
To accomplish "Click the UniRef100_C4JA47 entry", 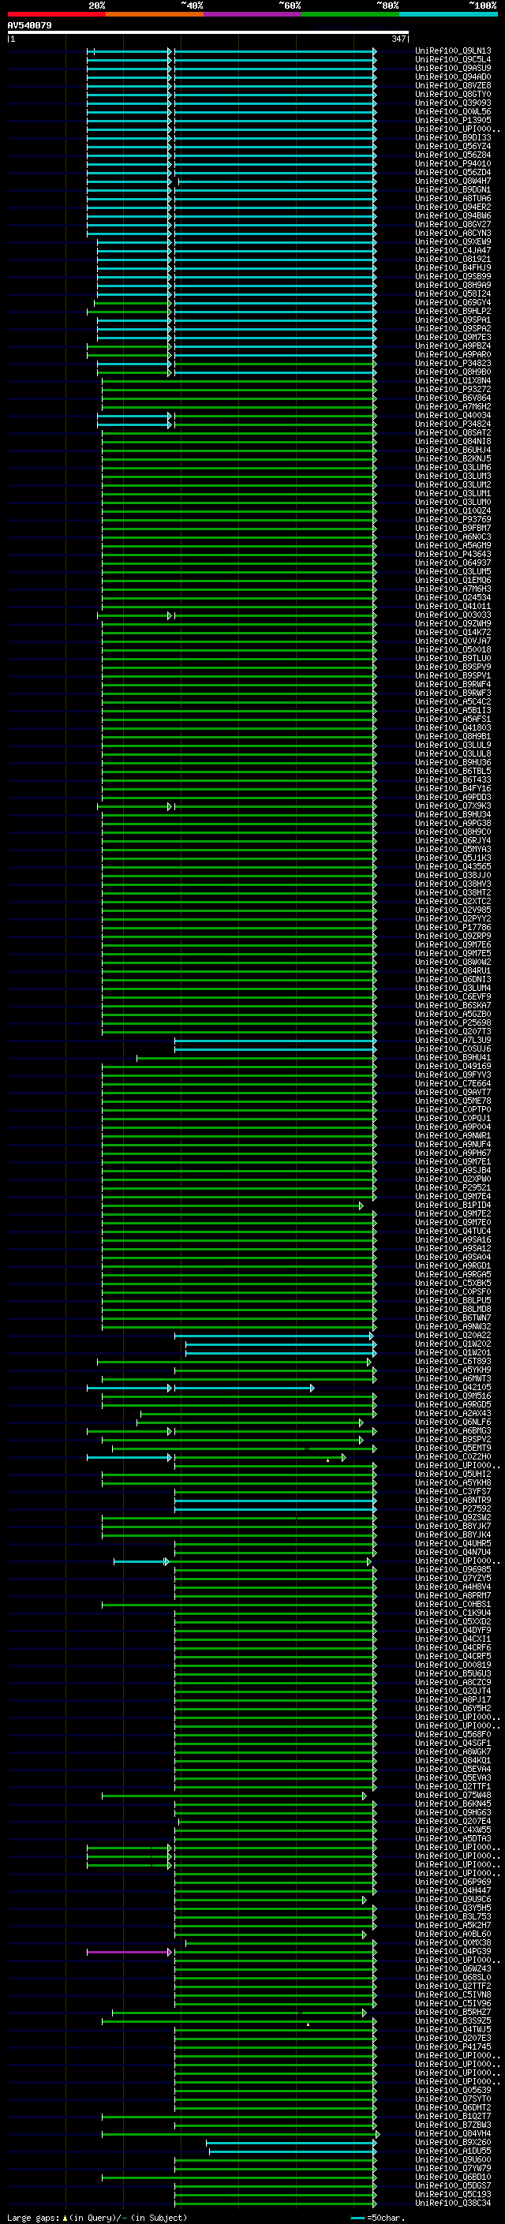I will tap(453, 250).
